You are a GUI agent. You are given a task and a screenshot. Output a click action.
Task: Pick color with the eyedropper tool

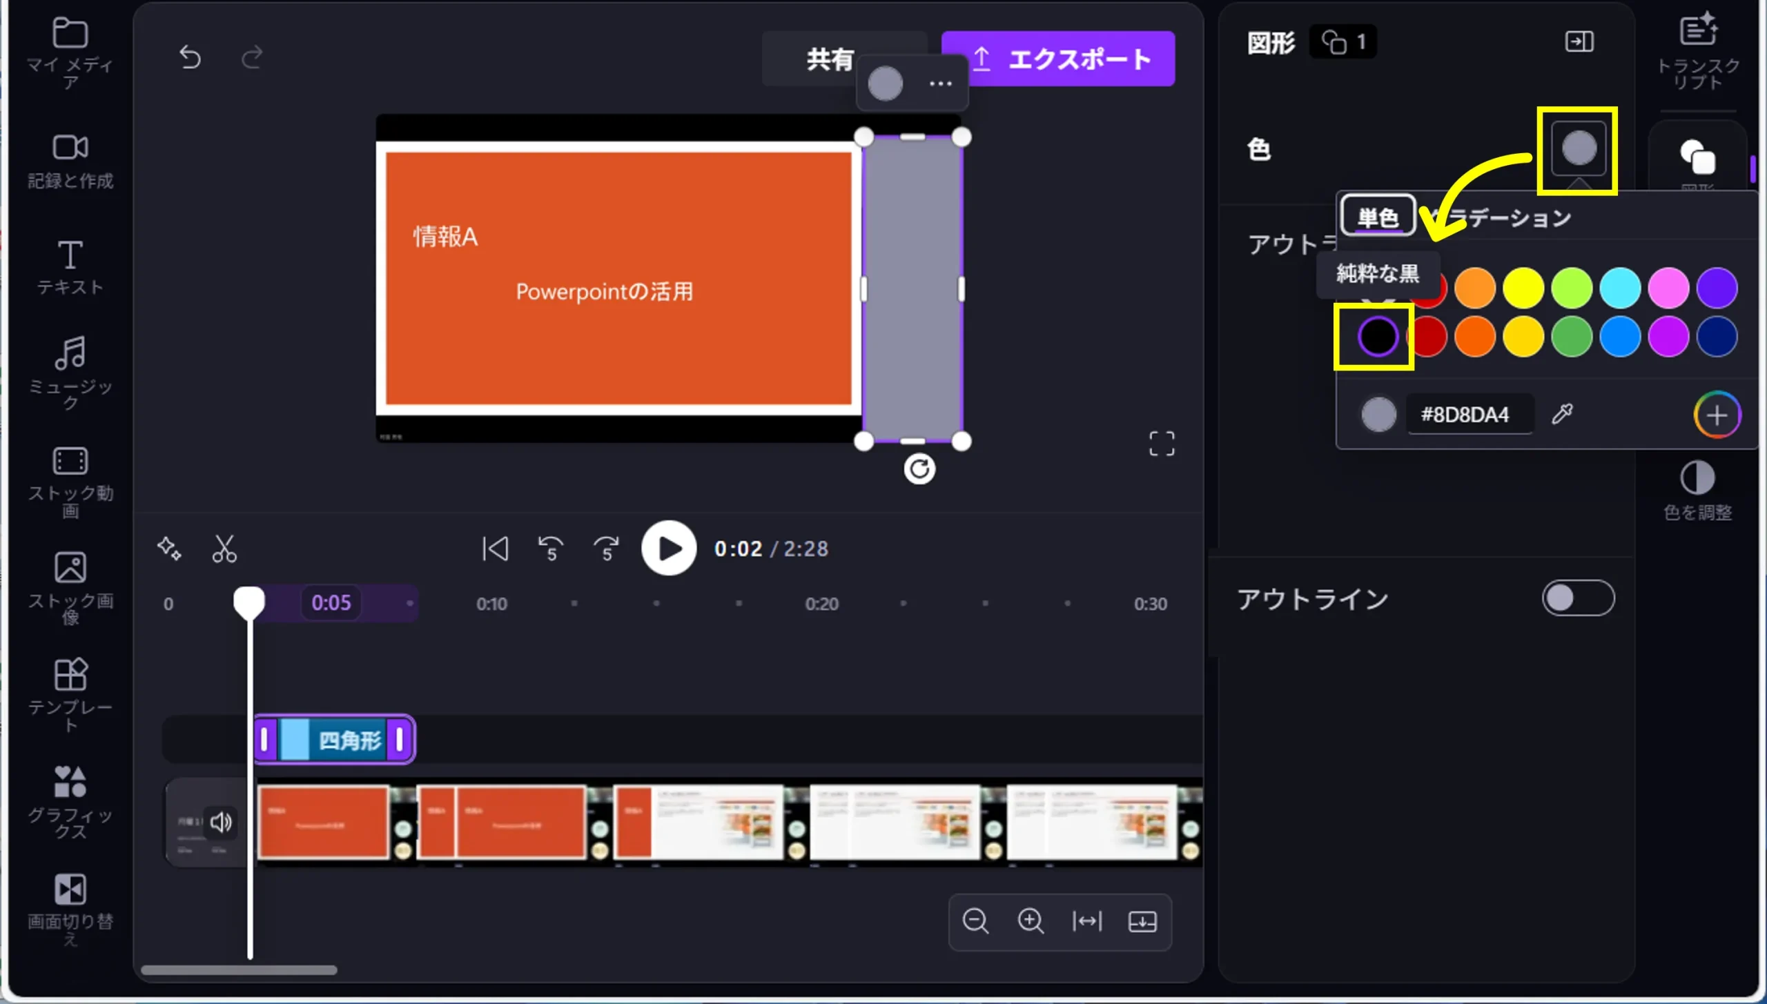click(x=1562, y=414)
